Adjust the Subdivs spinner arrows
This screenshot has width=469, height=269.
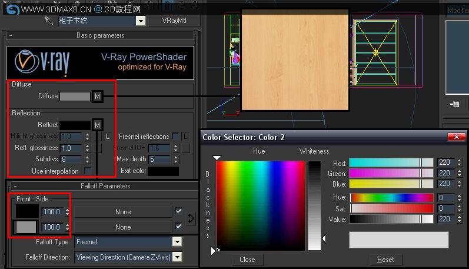click(x=87, y=159)
